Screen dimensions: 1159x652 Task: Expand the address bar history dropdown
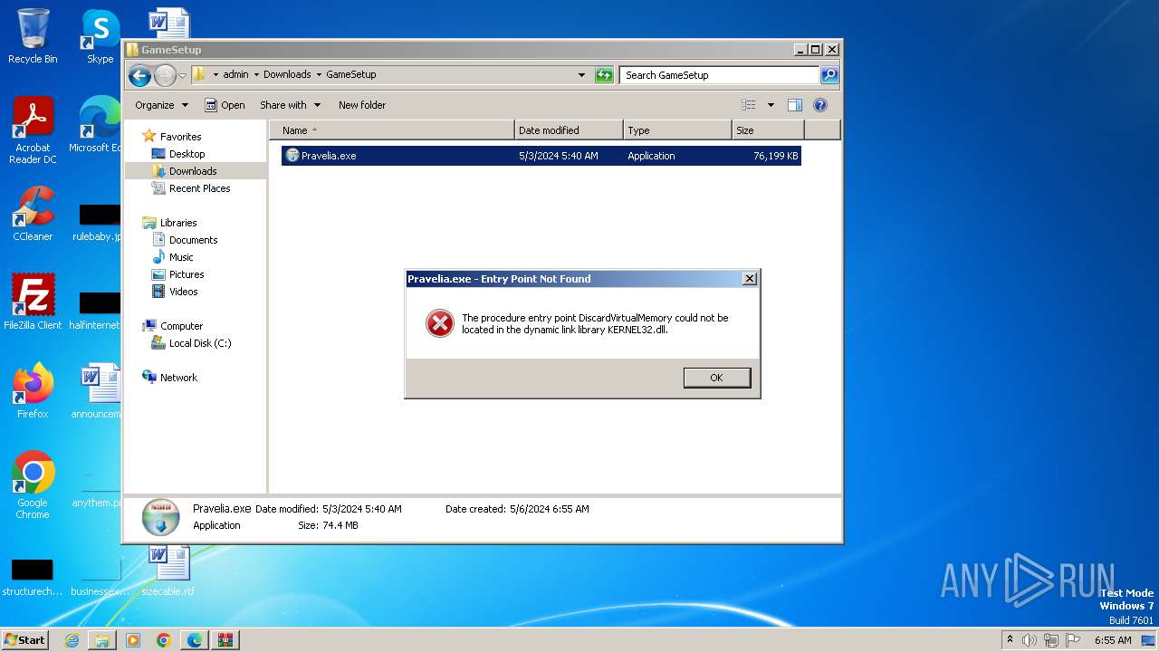(581, 75)
